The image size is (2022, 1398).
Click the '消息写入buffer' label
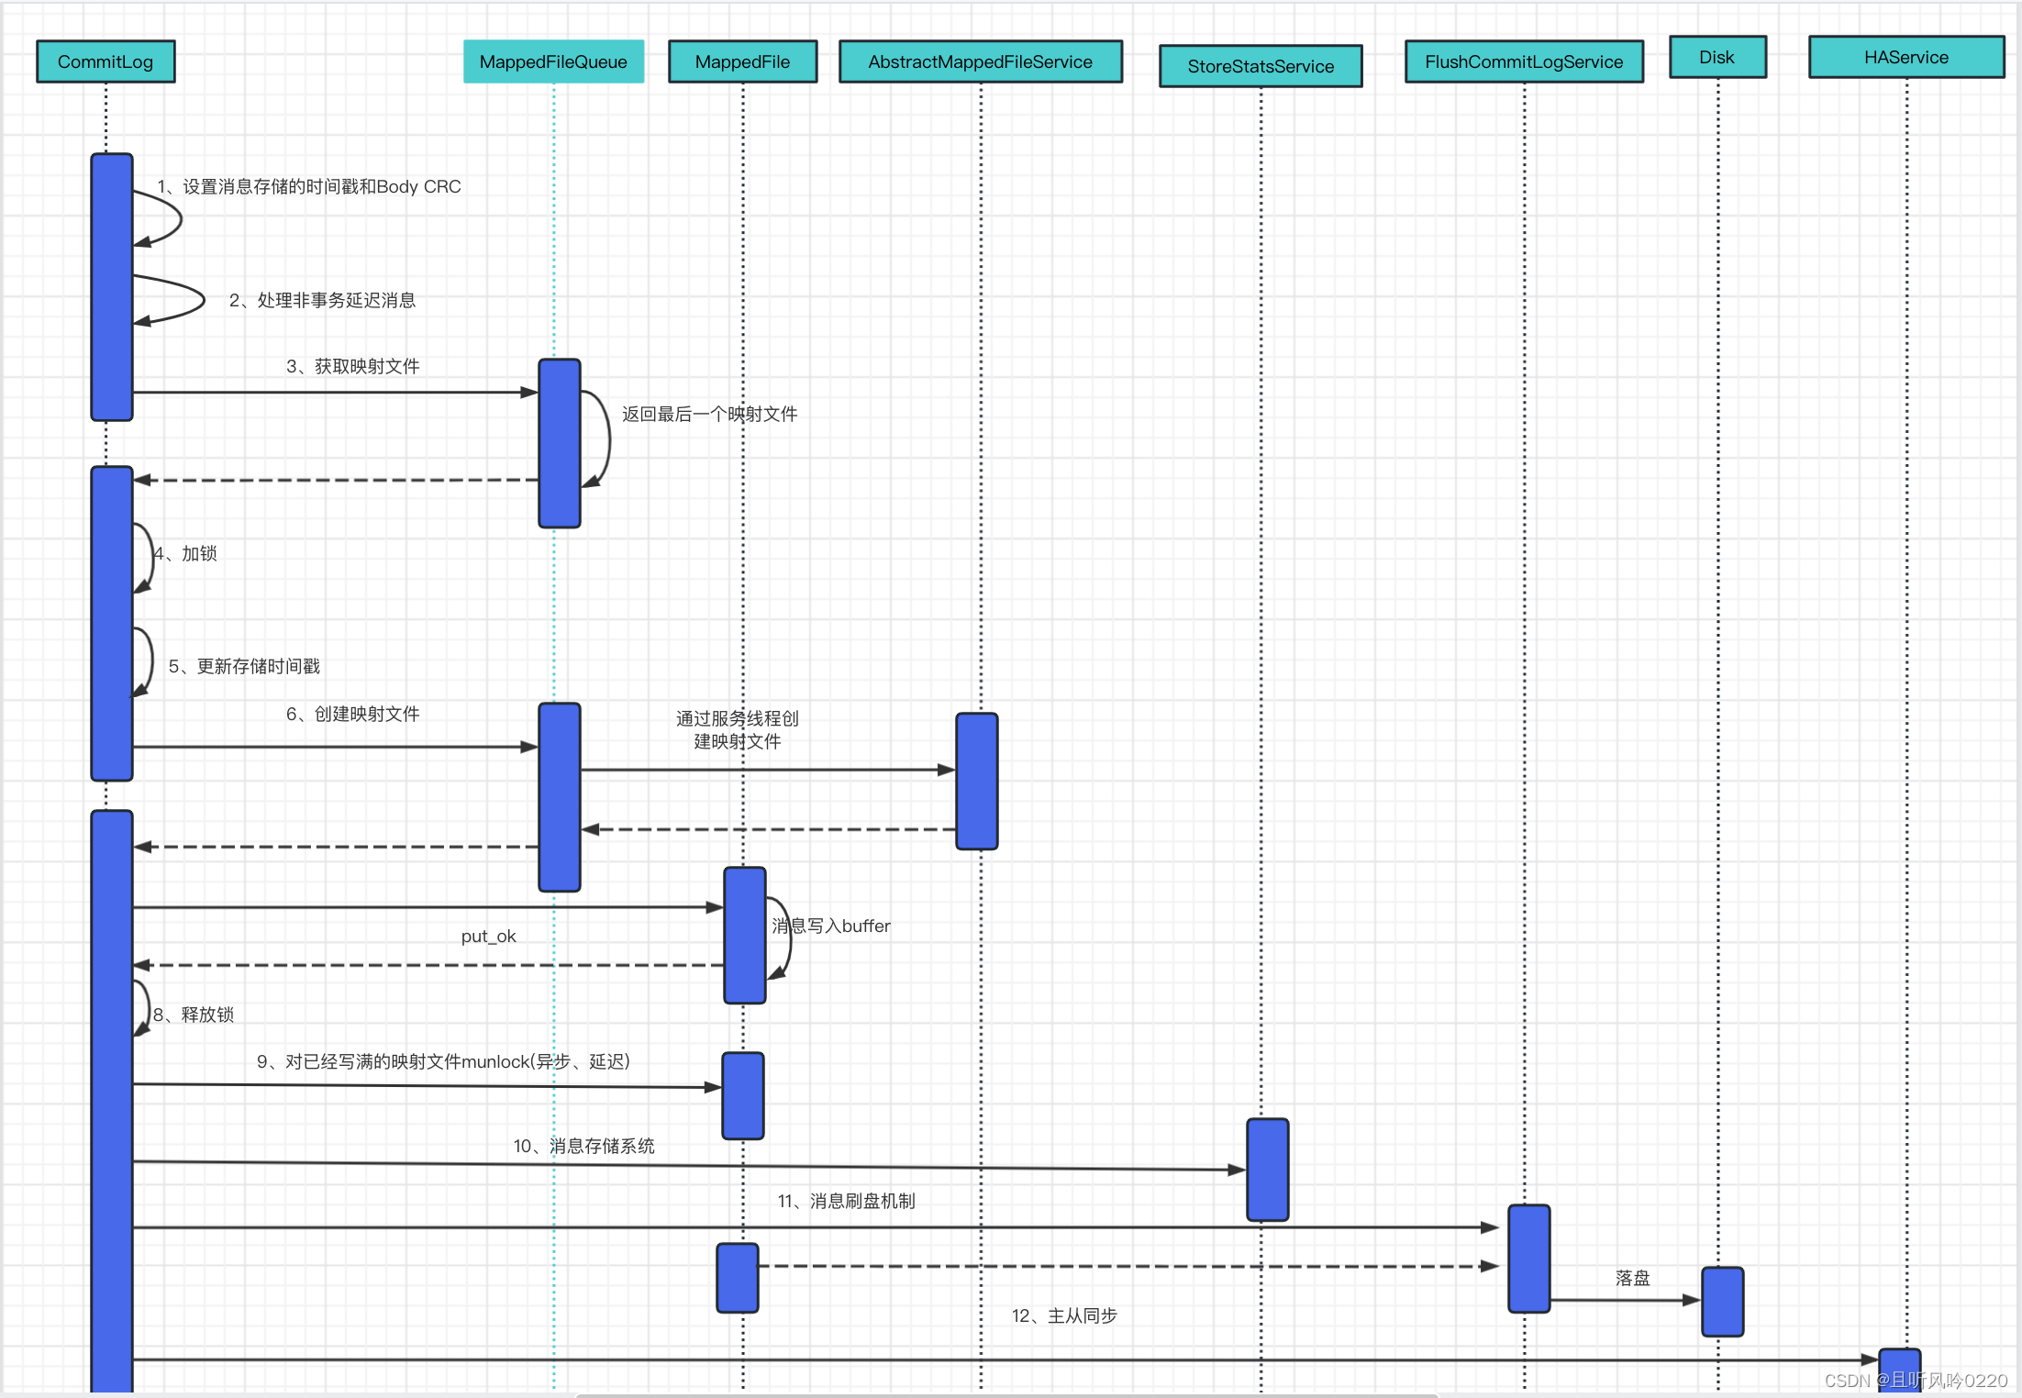coord(831,926)
